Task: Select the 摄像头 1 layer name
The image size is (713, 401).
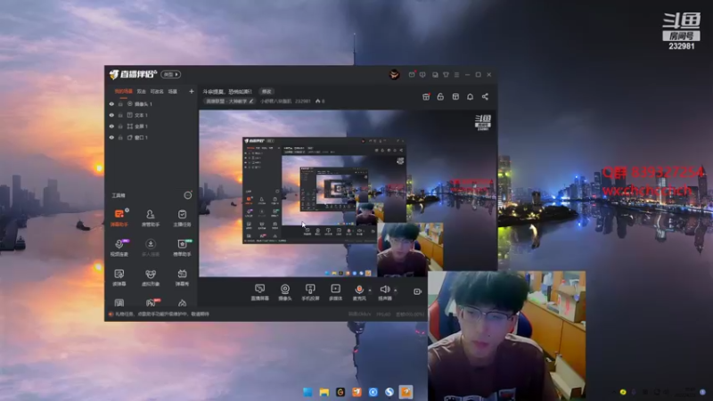Action: tap(143, 104)
